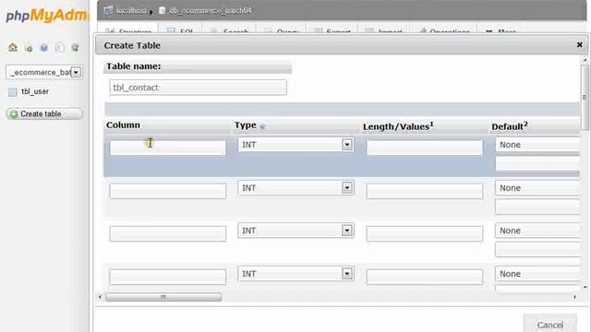Viewport: 591px width, 332px height.
Task: Open the Default None dropdown in first row
Action: pyautogui.click(x=537, y=145)
